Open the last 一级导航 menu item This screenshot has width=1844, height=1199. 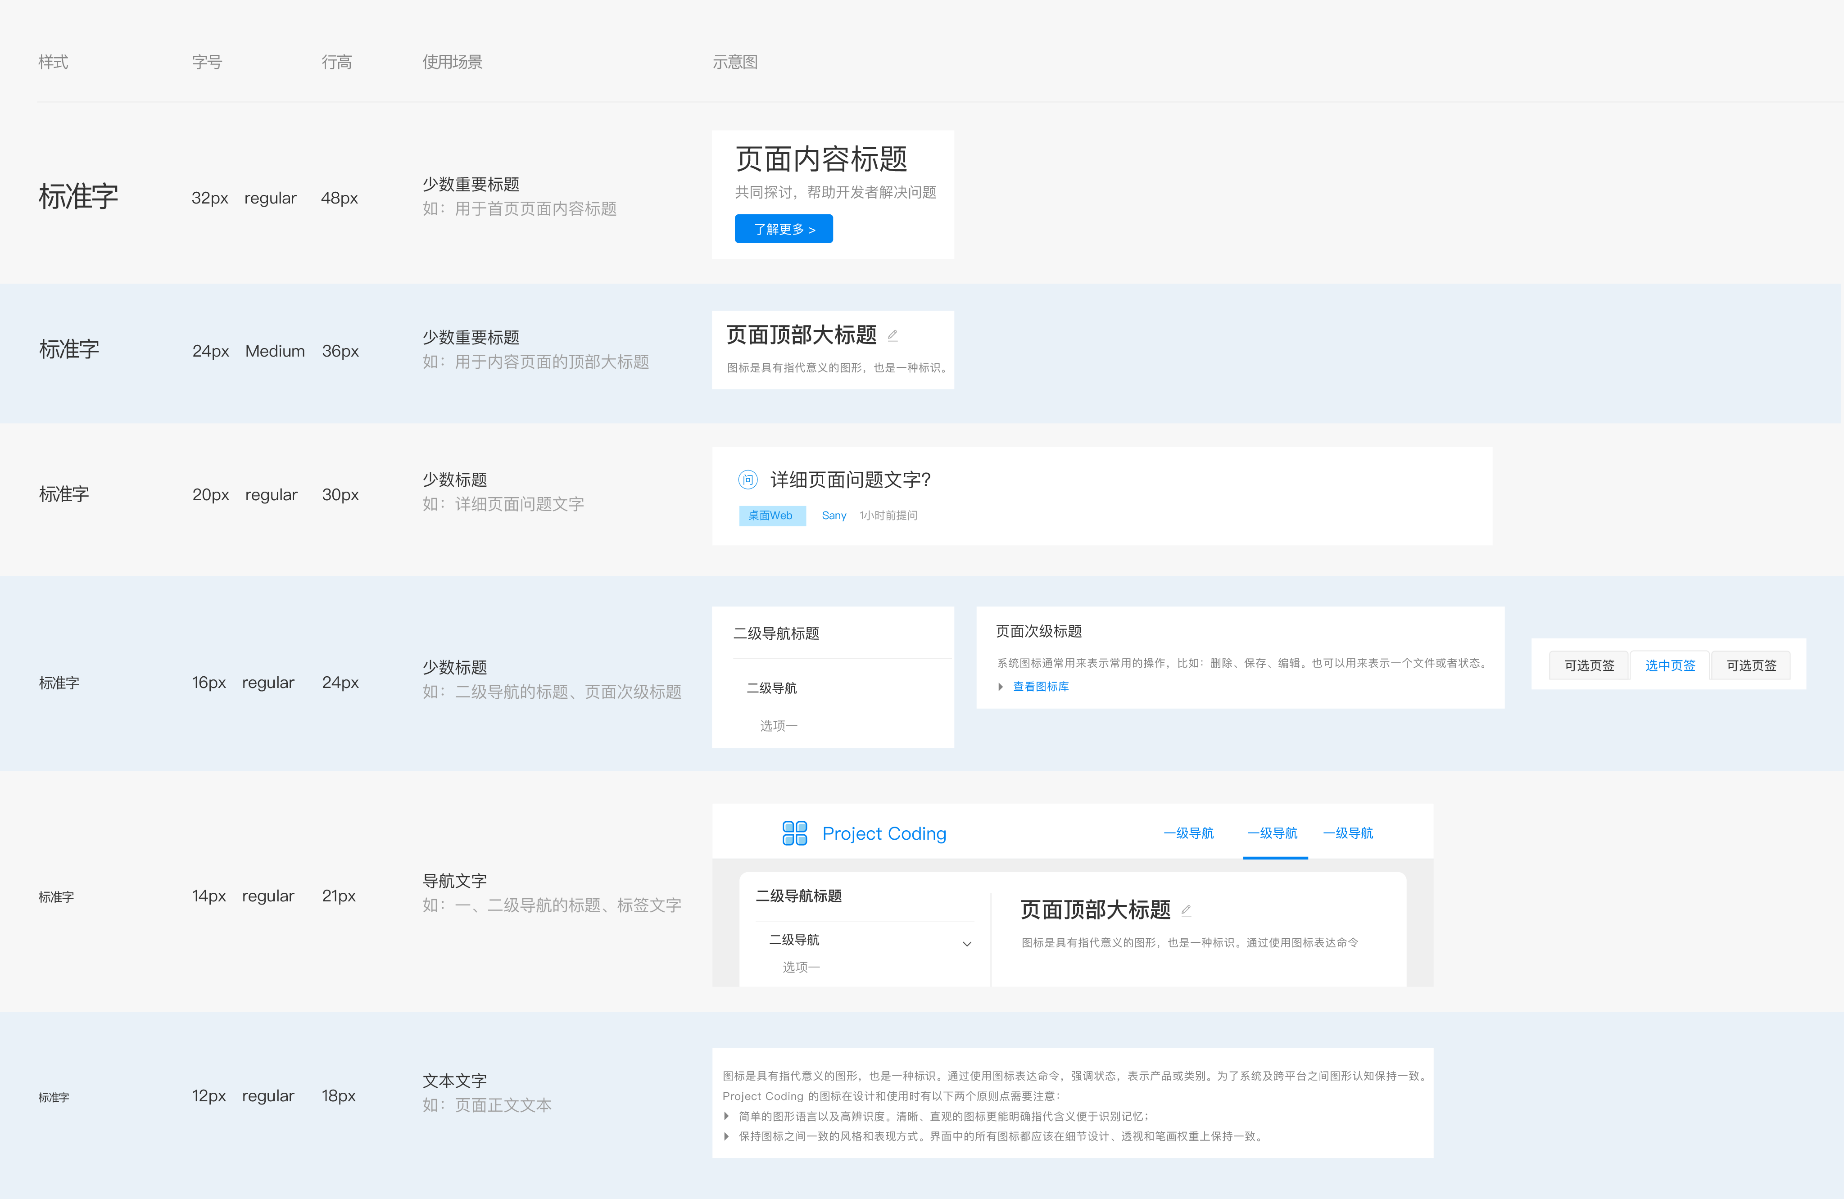pos(1347,833)
